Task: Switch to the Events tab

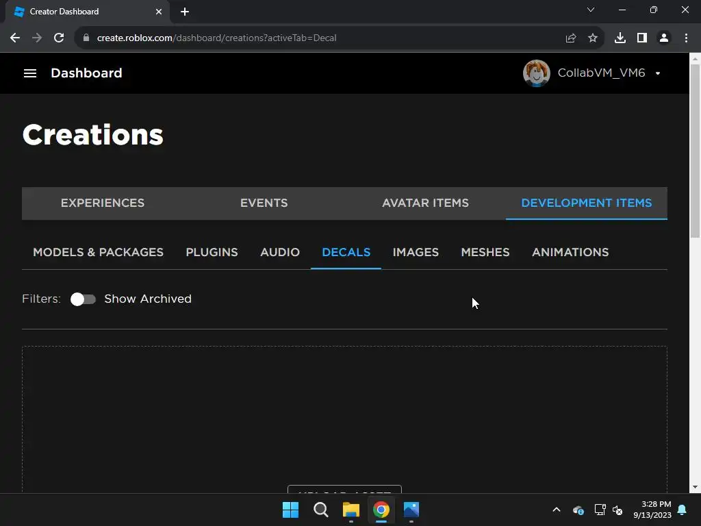Action: tap(264, 203)
